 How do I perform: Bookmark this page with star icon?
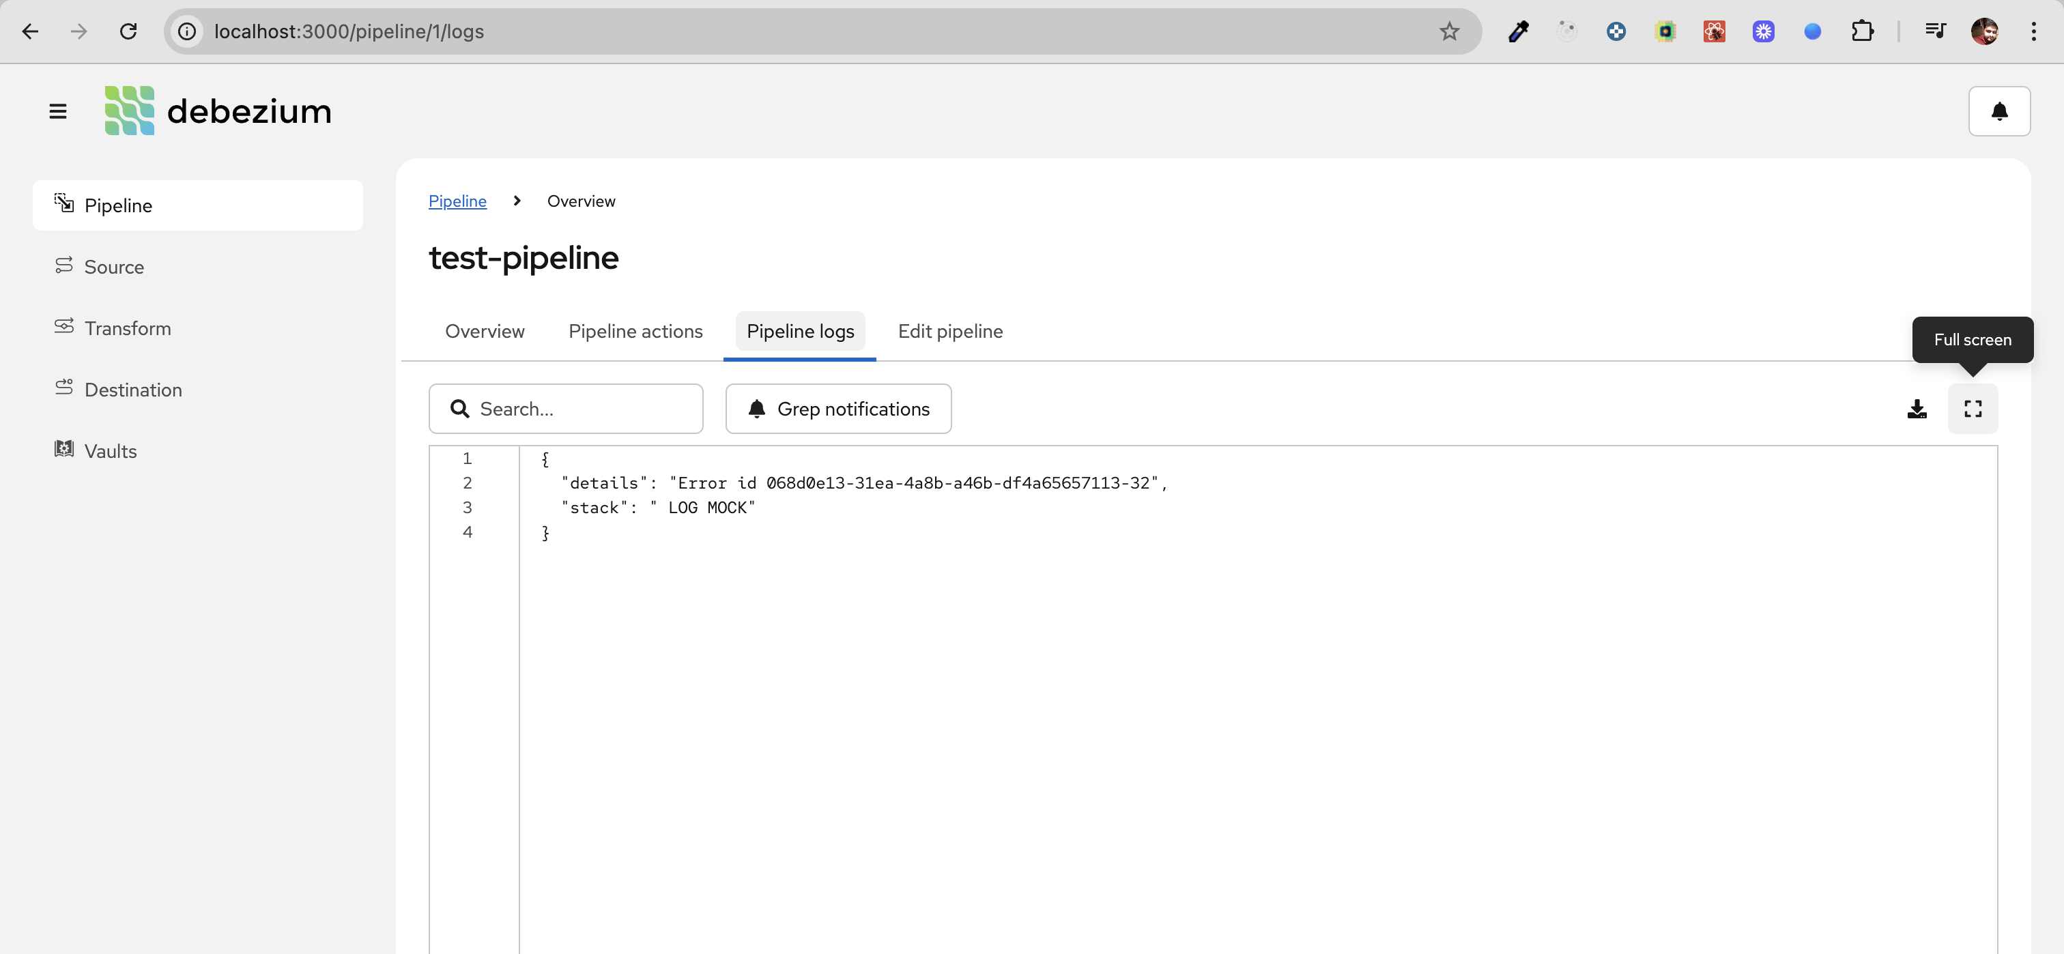point(1448,31)
